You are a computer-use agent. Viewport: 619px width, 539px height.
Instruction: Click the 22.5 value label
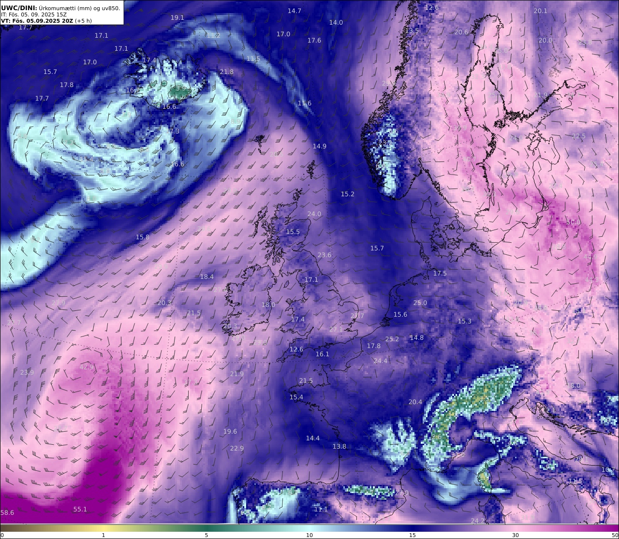pyautogui.click(x=579, y=136)
